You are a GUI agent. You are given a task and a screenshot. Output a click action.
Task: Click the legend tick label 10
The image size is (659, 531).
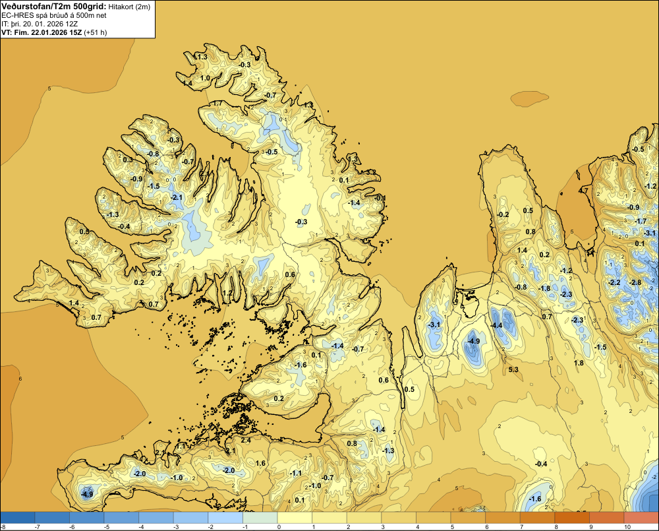[x=627, y=527]
